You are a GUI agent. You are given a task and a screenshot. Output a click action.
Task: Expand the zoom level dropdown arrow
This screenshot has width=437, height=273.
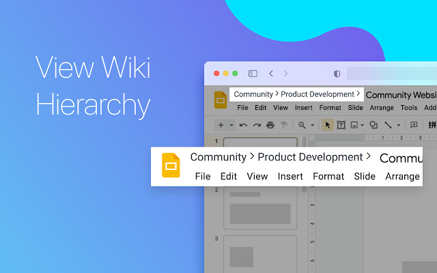pyautogui.click(x=313, y=126)
